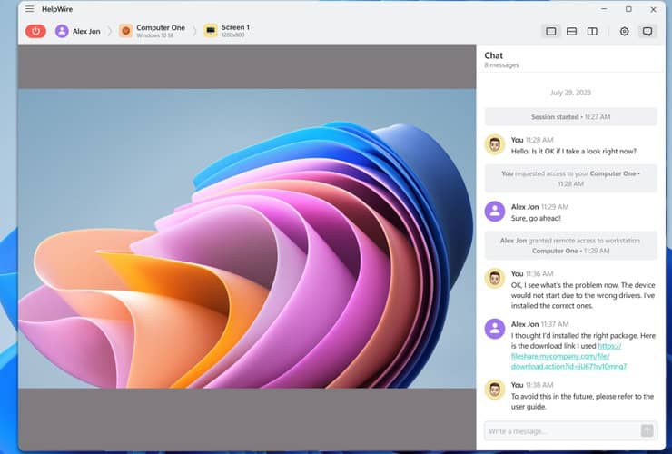
Task: Click the orange Computer One icon
Action: point(126,31)
